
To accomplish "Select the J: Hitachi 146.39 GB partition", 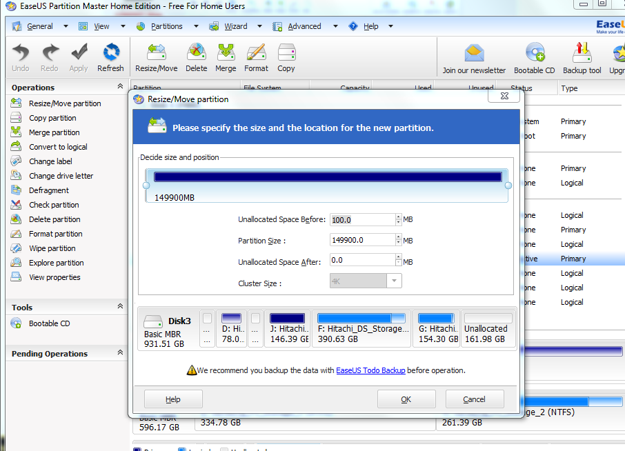I will click(x=288, y=329).
